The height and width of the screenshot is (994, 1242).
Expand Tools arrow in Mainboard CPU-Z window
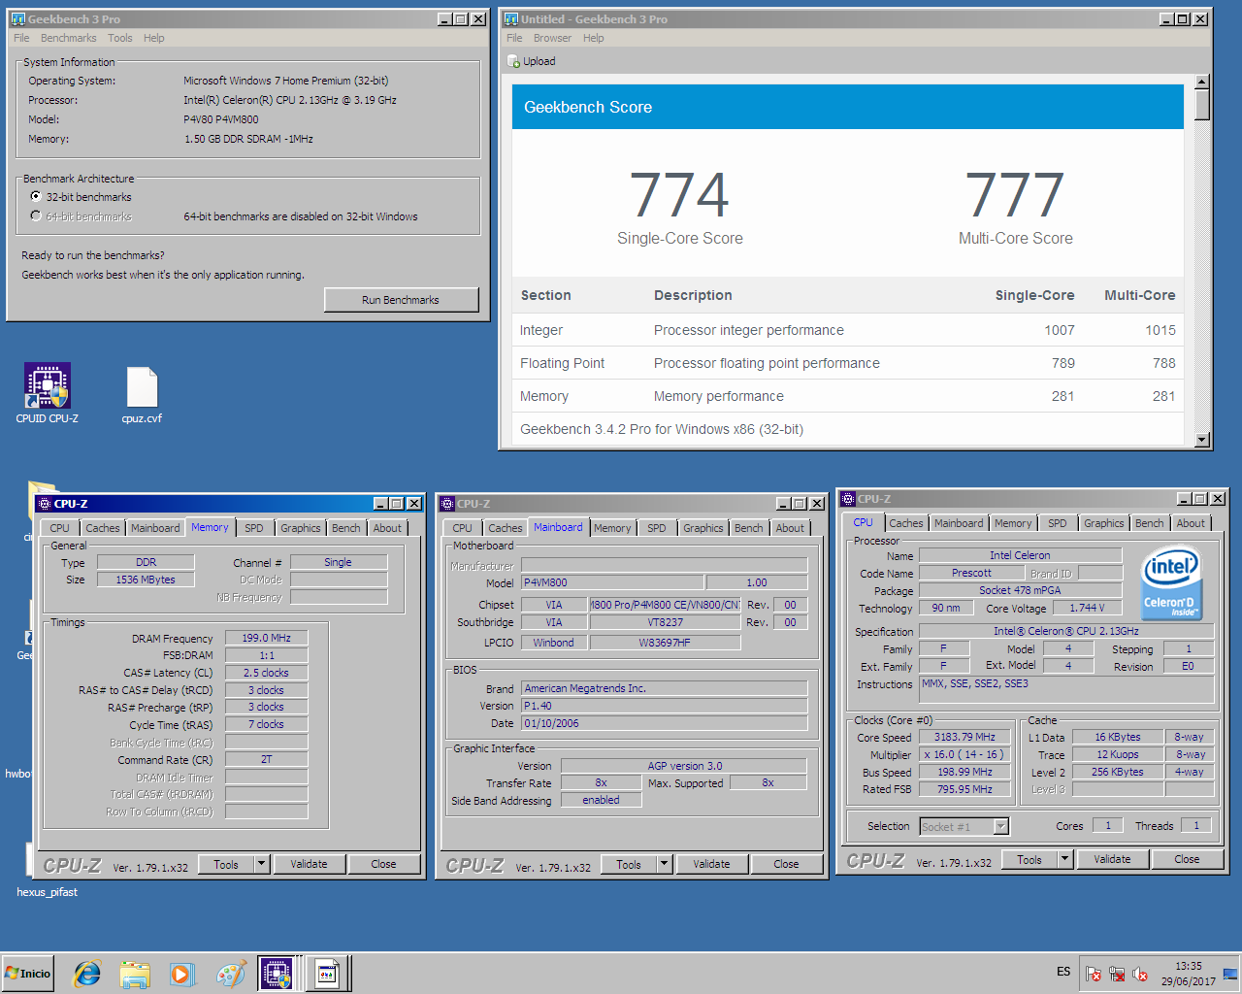[664, 864]
